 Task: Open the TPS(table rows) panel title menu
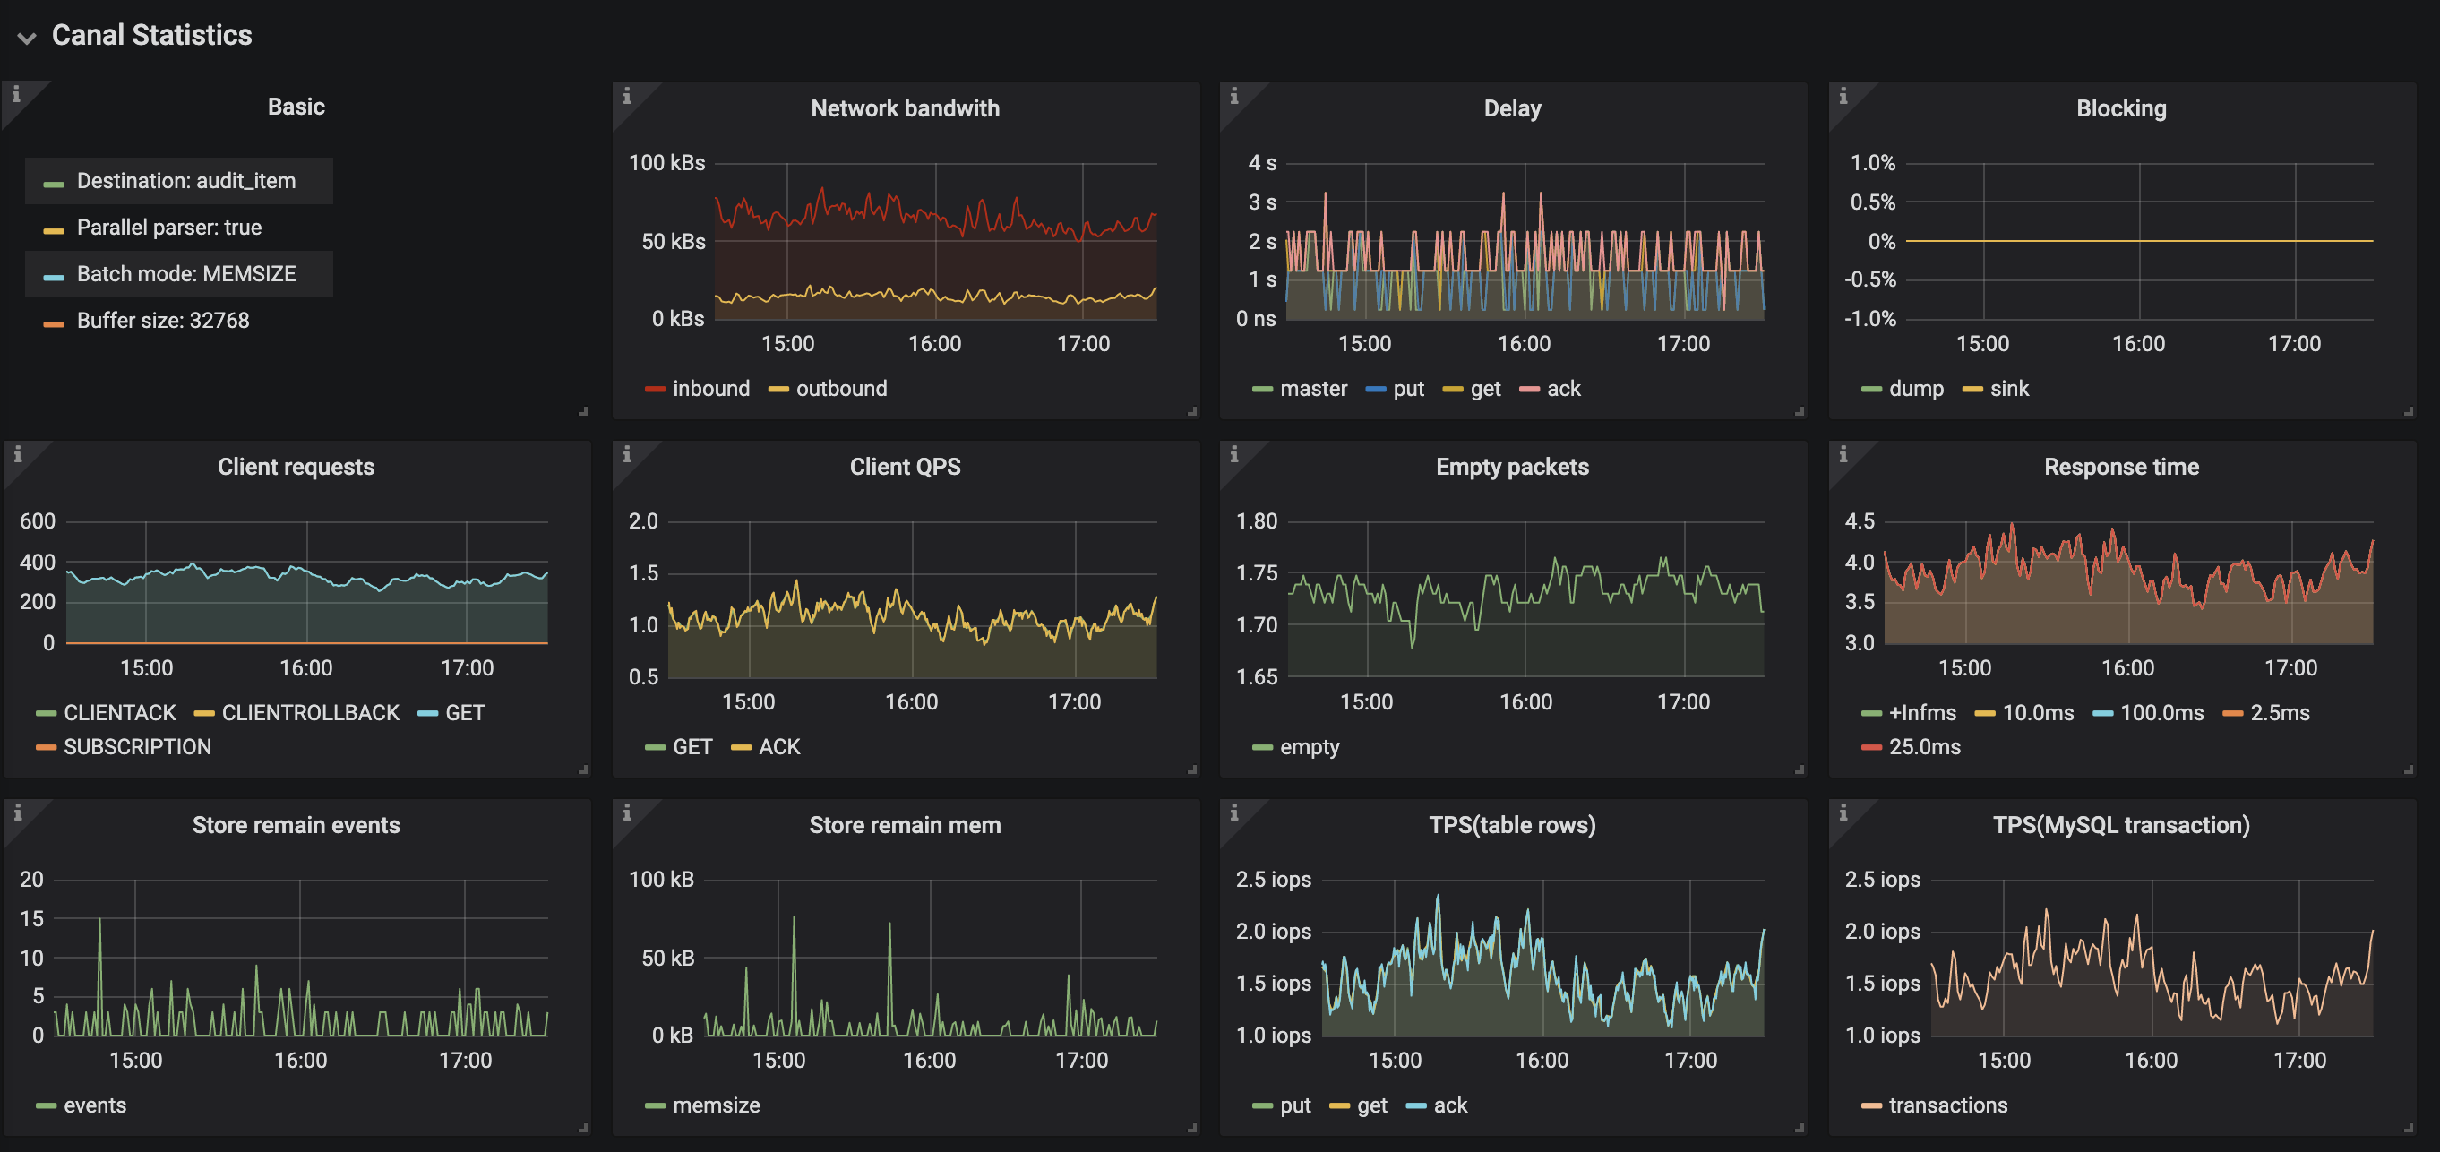pos(1512,824)
